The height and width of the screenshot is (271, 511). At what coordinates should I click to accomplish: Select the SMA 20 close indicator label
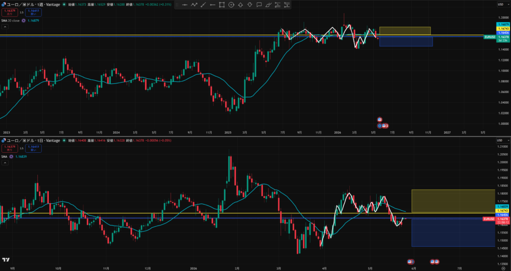point(11,20)
